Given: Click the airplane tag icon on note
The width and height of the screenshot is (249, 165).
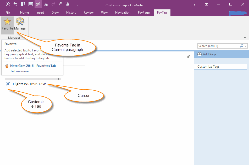Looking at the screenshot, I should 8,84.
